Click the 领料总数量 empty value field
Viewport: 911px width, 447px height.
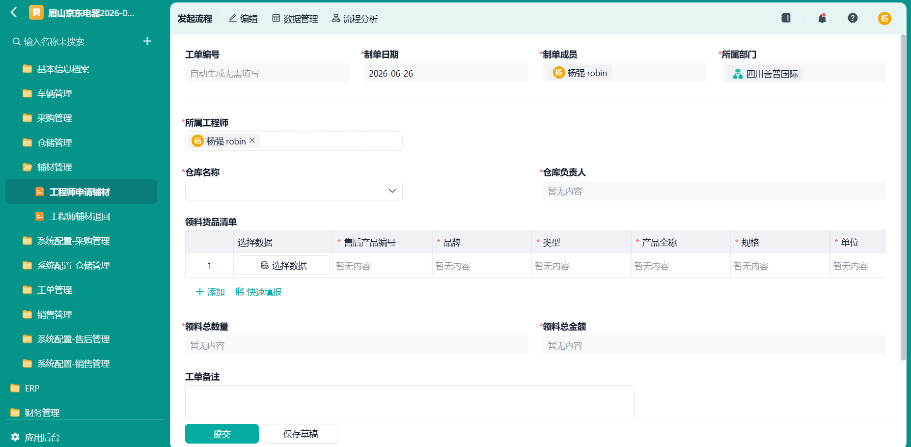click(357, 345)
